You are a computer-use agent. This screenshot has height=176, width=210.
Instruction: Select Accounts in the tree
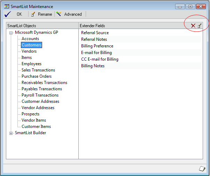pos(30,39)
